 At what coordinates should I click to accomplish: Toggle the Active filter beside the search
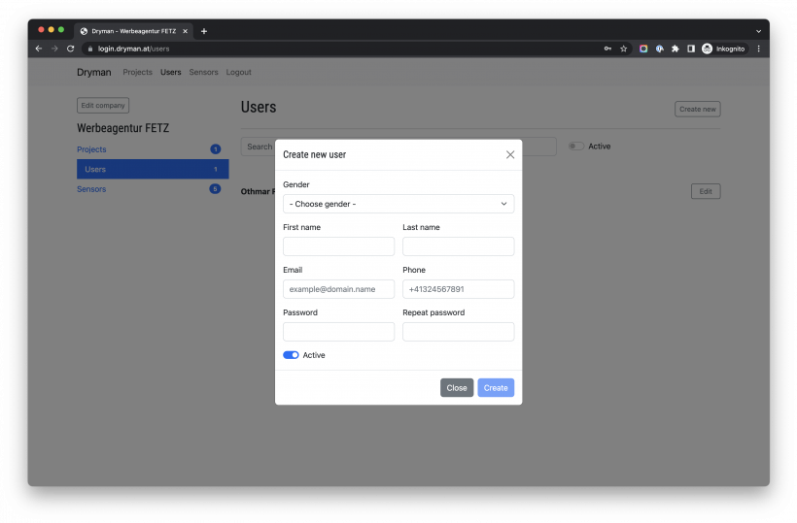pyautogui.click(x=576, y=147)
